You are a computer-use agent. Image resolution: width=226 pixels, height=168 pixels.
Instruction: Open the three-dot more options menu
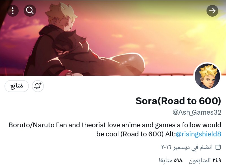point(13,11)
